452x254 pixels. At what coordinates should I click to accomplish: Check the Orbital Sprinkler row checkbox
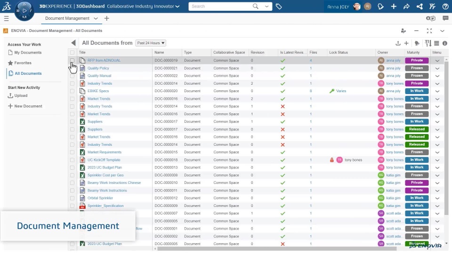72,198
